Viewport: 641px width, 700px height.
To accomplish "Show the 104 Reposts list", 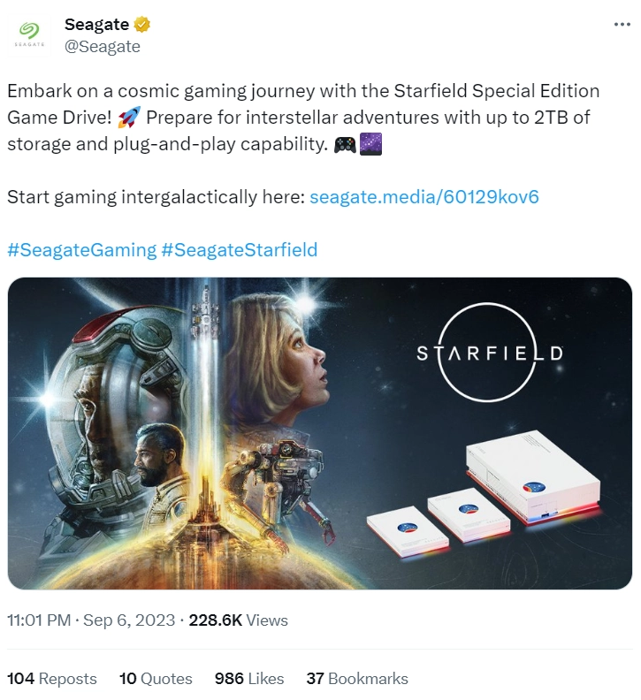I will 52,679.
